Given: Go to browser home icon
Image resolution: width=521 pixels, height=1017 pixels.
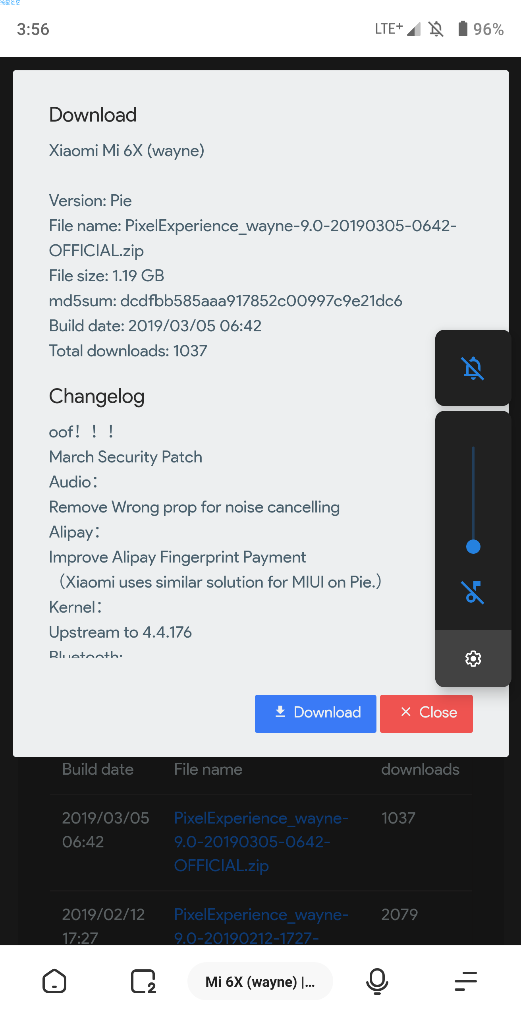Looking at the screenshot, I should tap(54, 981).
